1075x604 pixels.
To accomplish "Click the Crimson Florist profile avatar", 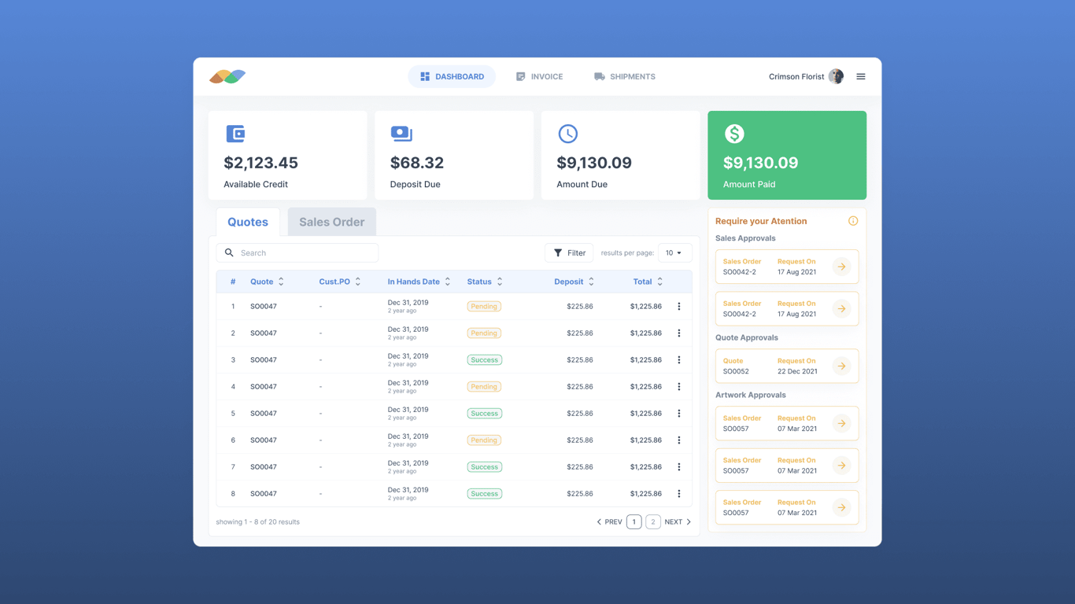I will pos(836,76).
